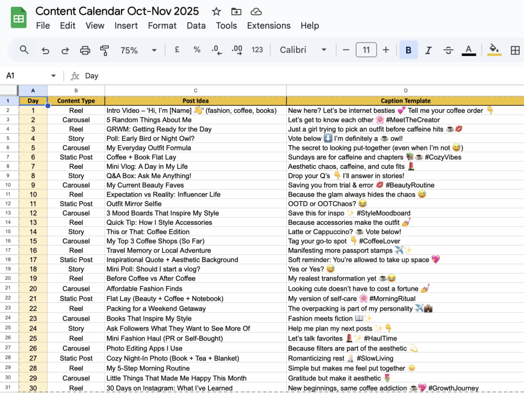The height and width of the screenshot is (393, 524).
Task: Open the Google Sheets home icon
Action: (18, 17)
